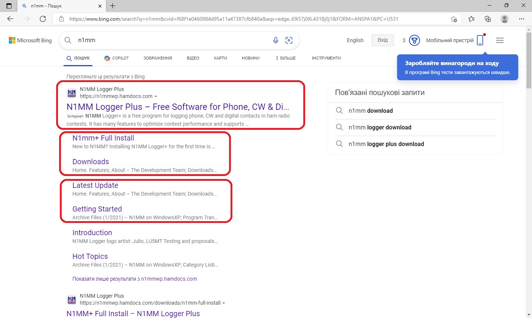
Task: Switch to the НОВИНИ tab
Action: pos(250,58)
